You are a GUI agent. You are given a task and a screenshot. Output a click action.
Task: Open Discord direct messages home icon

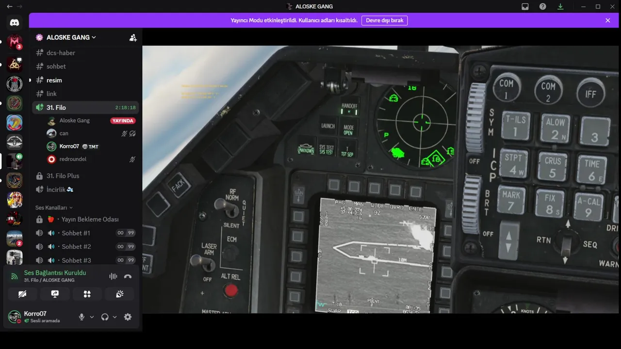[x=15, y=22]
